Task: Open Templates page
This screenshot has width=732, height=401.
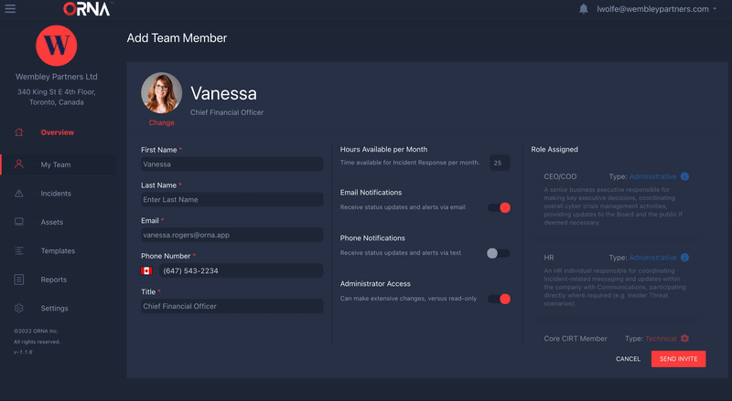Action: 58,251
